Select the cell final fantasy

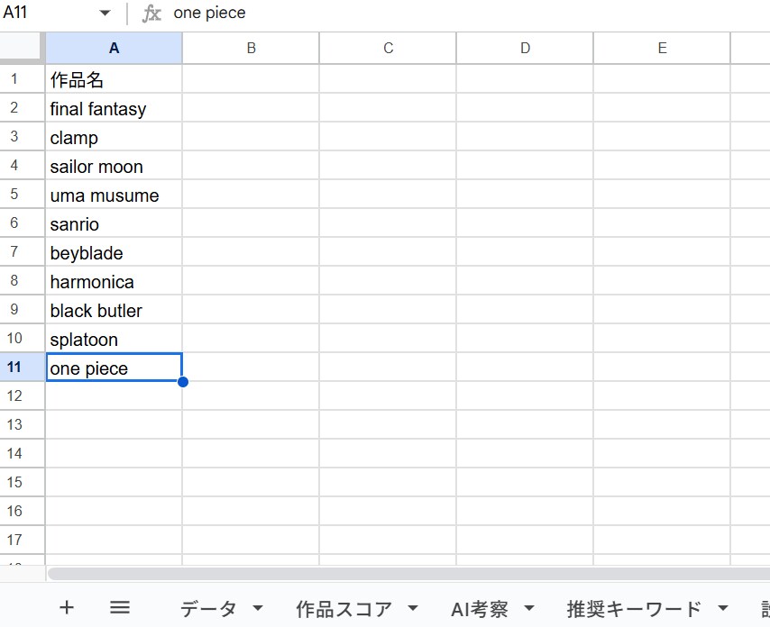click(114, 107)
